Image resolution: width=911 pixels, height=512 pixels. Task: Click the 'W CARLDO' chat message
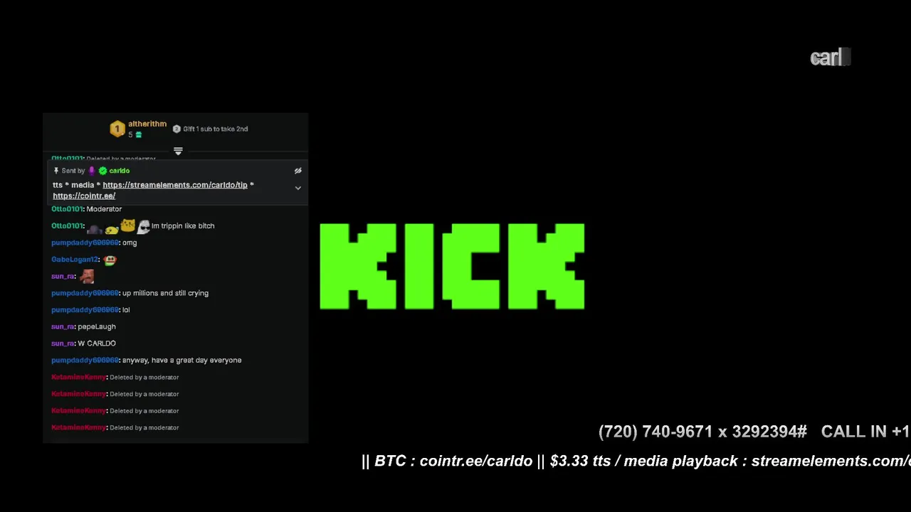tap(97, 343)
